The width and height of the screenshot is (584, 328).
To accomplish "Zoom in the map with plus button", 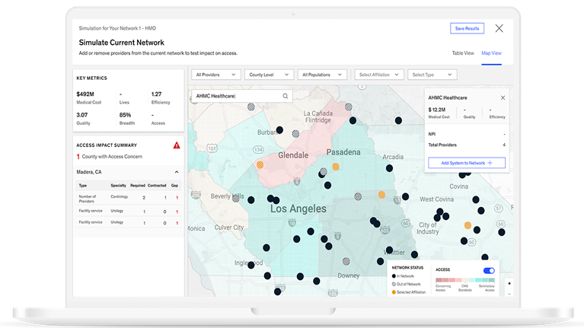I will pyautogui.click(x=509, y=284).
